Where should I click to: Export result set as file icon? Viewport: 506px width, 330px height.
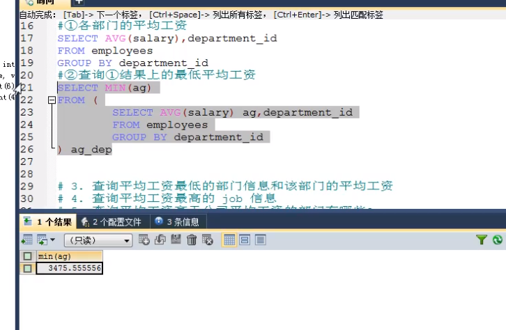tap(26, 240)
